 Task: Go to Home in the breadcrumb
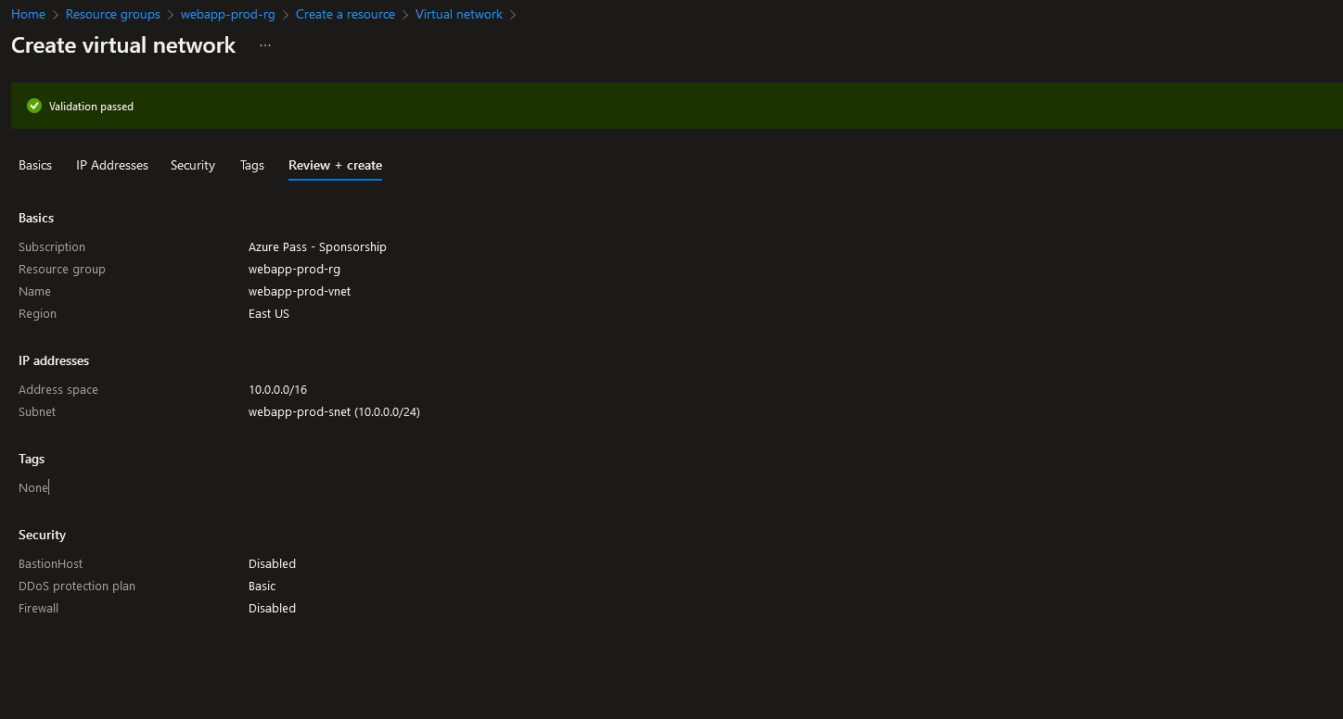tap(28, 14)
